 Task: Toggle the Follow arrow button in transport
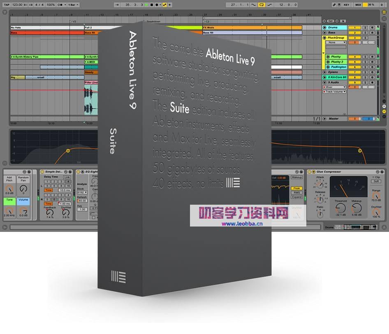click(117, 5)
